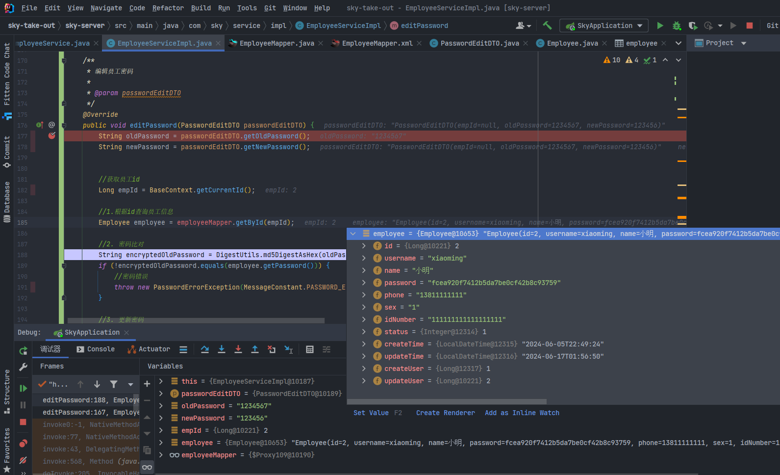Viewport: 780px width, 475px height.
Task: Open the Actuator debug tab
Action: 149,349
